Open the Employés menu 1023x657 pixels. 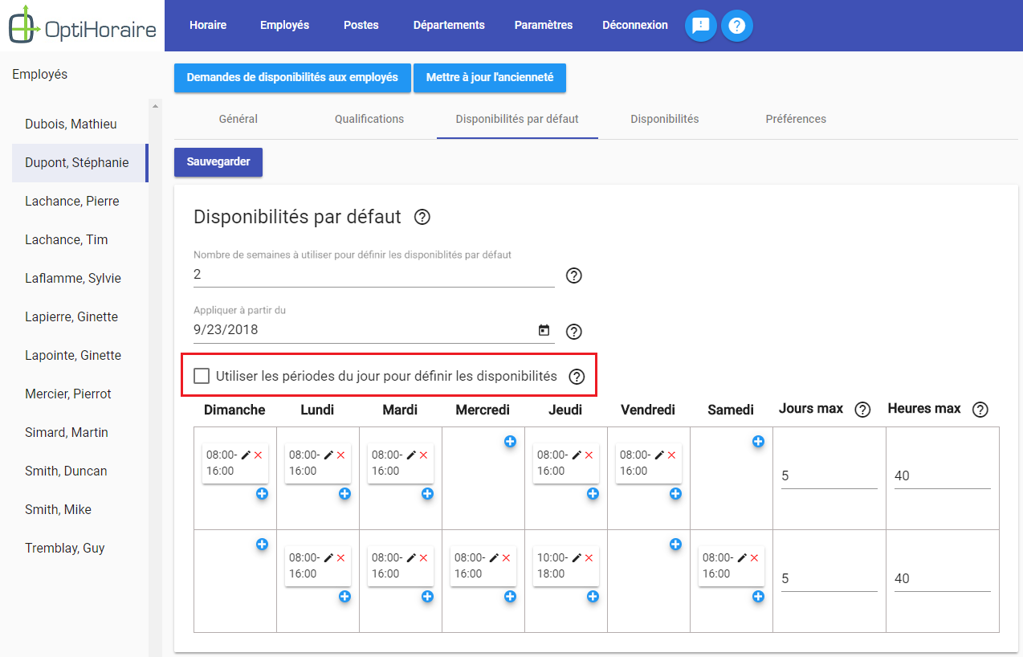[x=284, y=25]
